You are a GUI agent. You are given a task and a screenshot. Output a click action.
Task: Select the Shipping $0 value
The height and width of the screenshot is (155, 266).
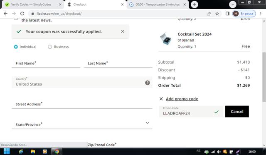coord(248,78)
